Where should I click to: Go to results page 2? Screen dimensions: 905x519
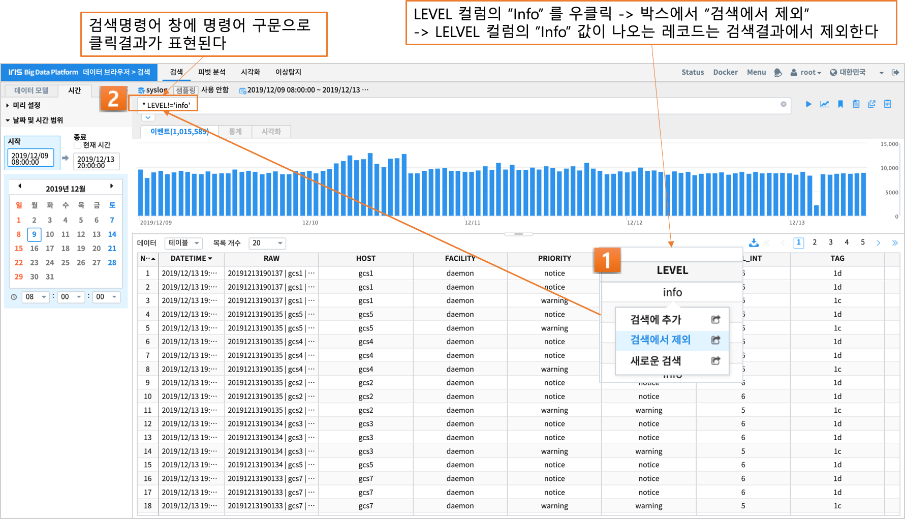(815, 242)
